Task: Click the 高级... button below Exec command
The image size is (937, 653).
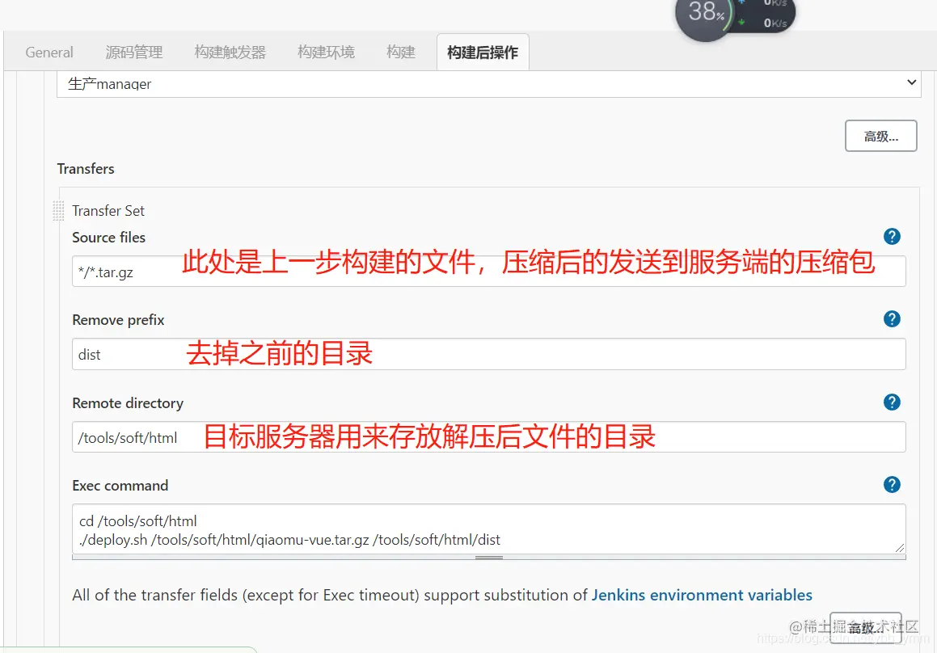Action: coord(865,628)
